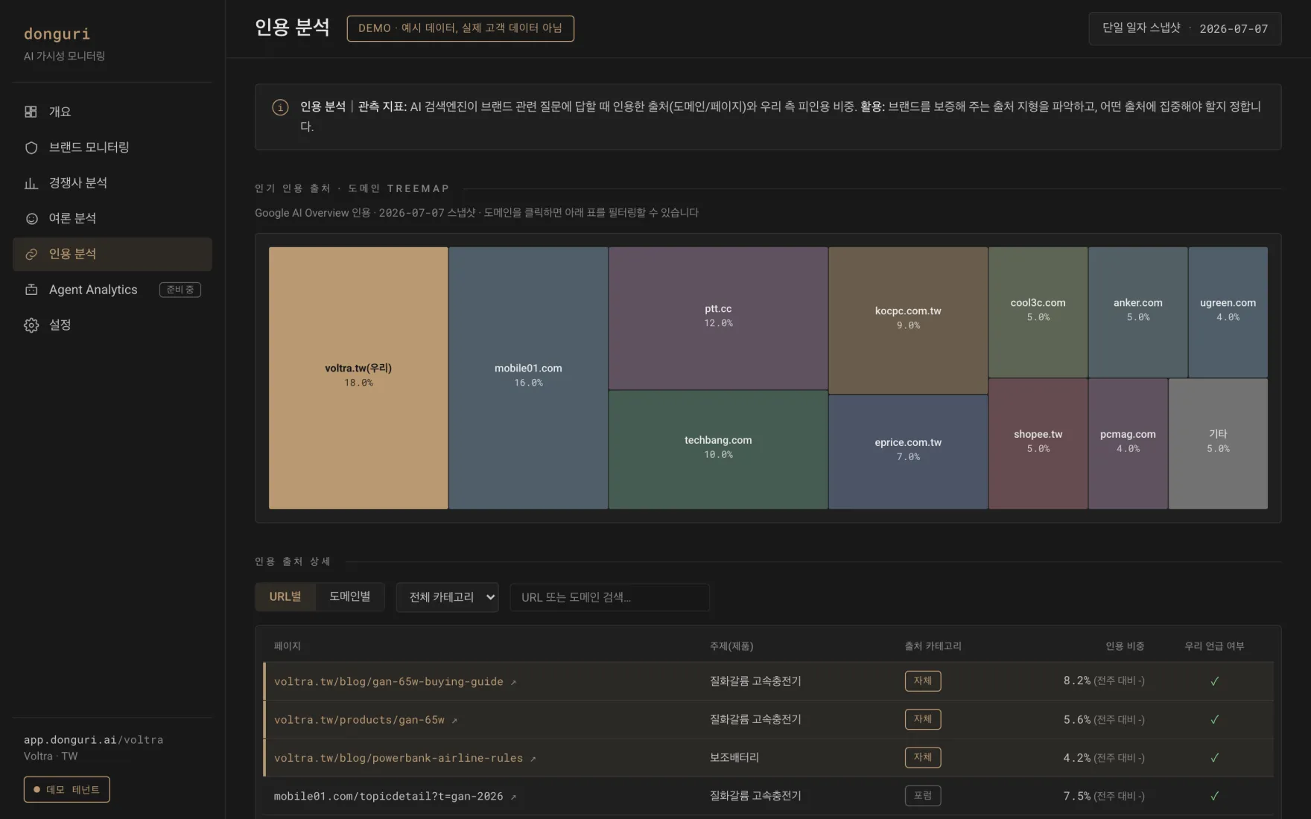Image resolution: width=1311 pixels, height=819 pixels.
Task: Click the 출처 카테고리 column header
Action: (x=933, y=646)
